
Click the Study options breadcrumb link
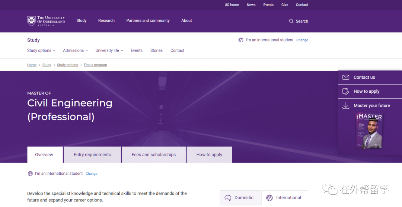click(67, 65)
